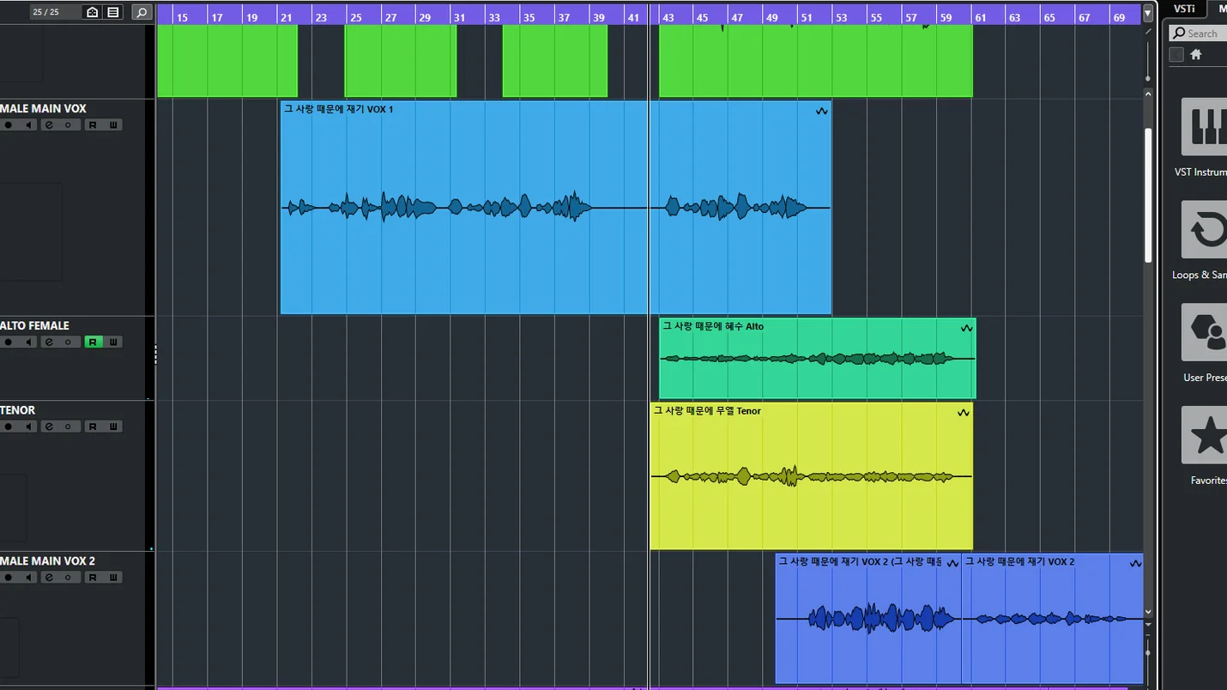Toggle write automation on TENOR track
Image resolution: width=1227 pixels, height=690 pixels.
coord(112,427)
